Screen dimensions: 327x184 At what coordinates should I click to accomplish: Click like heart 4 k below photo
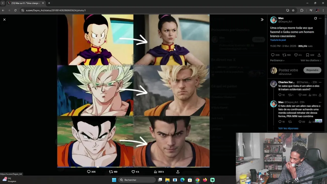[135, 172]
